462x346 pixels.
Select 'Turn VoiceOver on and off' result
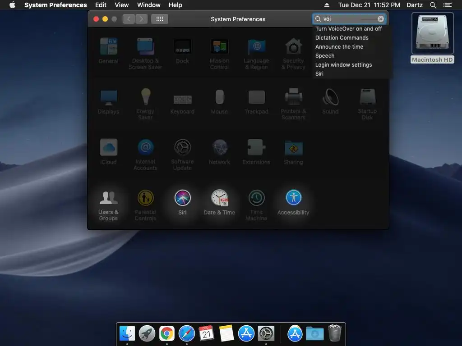[x=349, y=28]
